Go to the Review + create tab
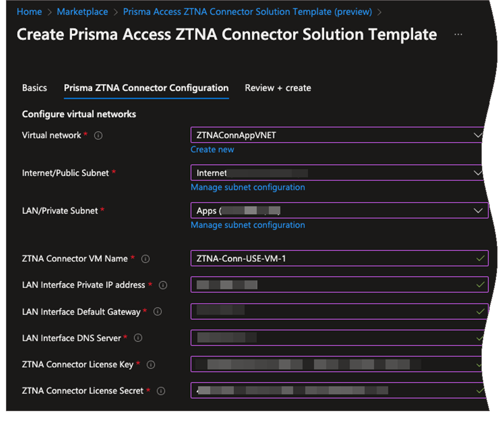504x423 pixels. click(278, 88)
